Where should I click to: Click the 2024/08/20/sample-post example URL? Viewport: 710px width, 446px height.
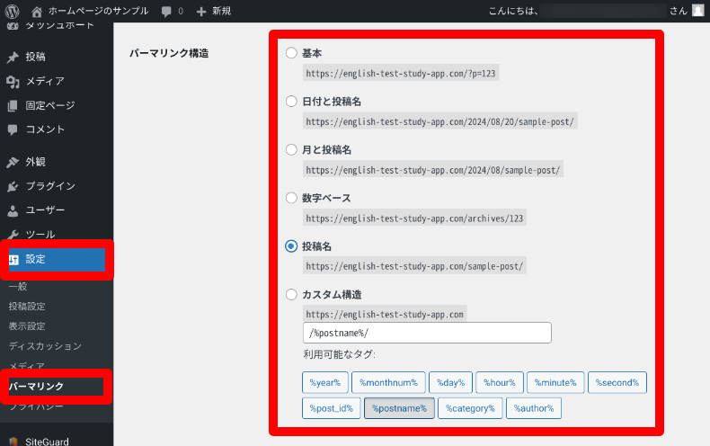(440, 121)
